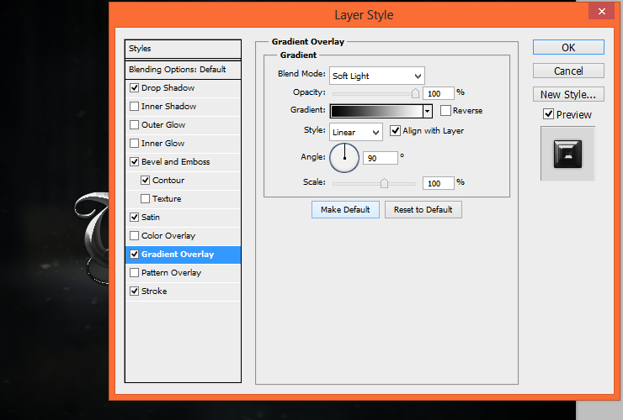Click the Angle value input field

[381, 158]
